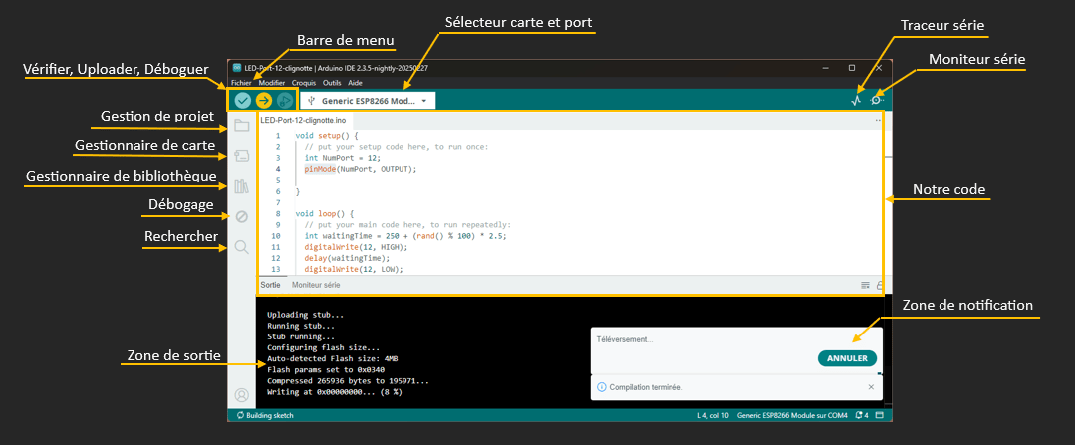
Task: Open the Sketchbook folder sidebar icon
Action: coord(241,126)
